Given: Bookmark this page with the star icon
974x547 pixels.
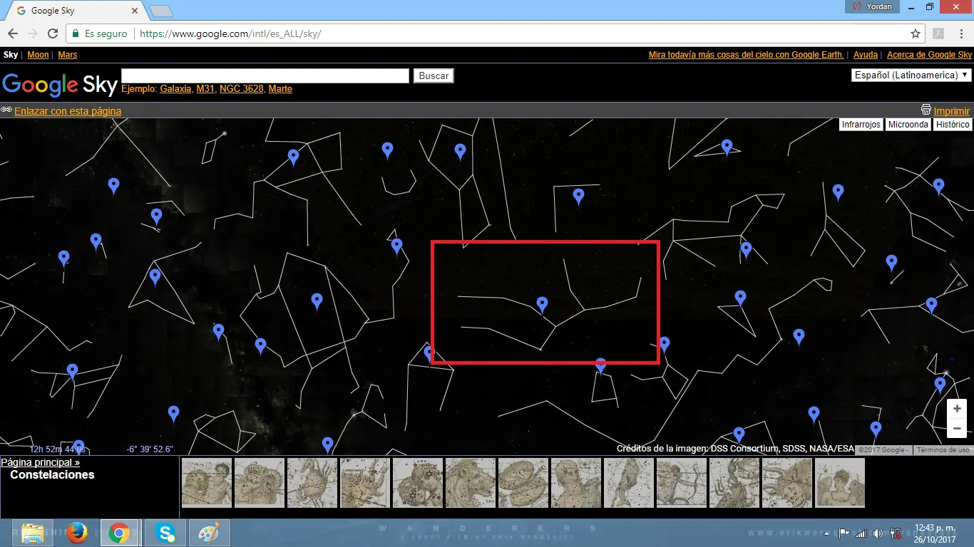Looking at the screenshot, I should 916,33.
